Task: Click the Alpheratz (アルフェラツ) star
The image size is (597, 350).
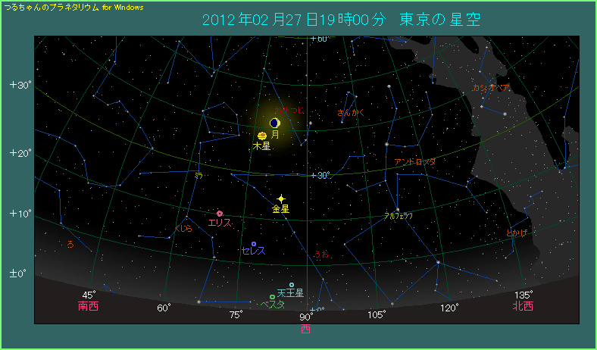Action: tap(397, 209)
